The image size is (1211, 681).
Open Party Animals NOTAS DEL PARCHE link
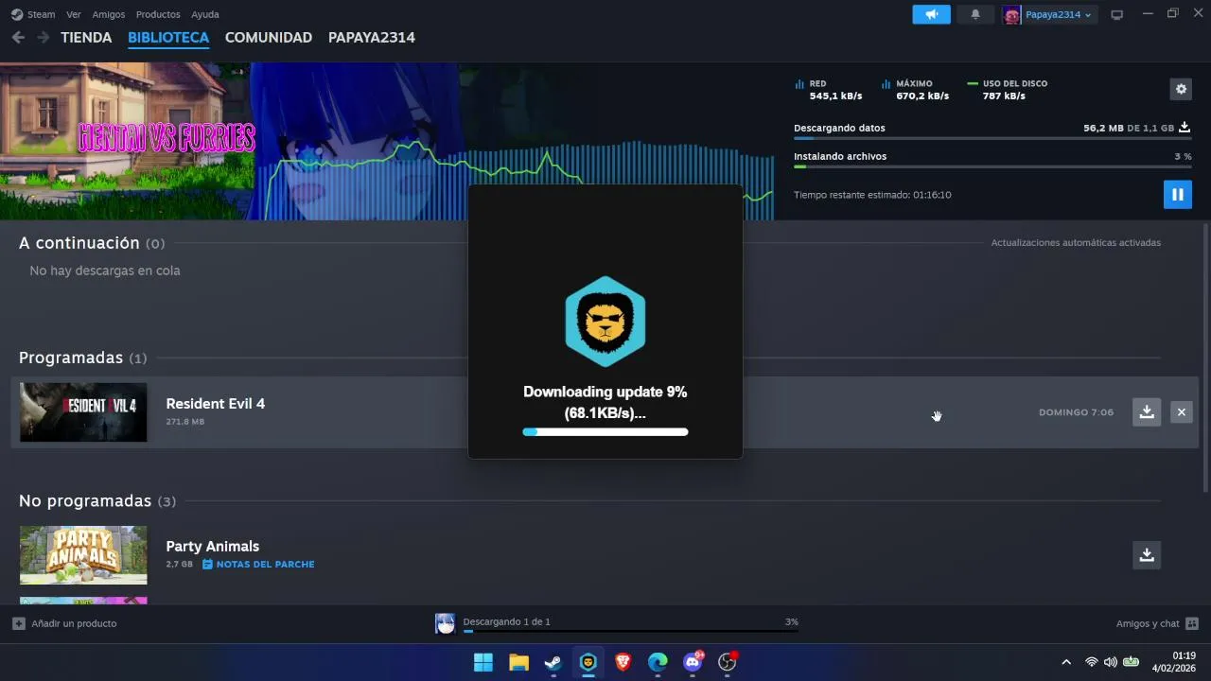pyautogui.click(x=258, y=565)
